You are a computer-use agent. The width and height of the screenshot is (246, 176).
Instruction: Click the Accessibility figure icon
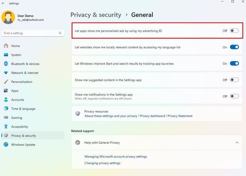click(6, 127)
